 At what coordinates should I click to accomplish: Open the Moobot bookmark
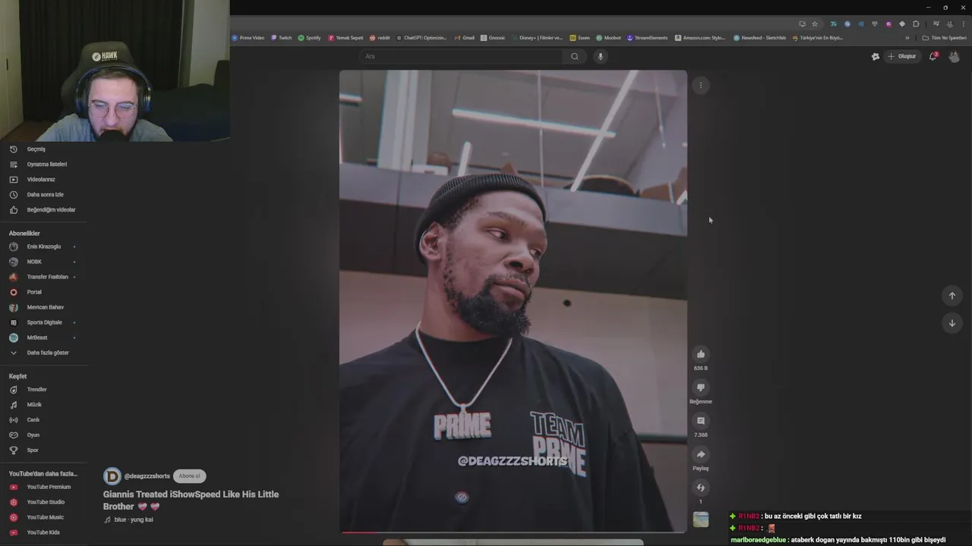tap(609, 38)
